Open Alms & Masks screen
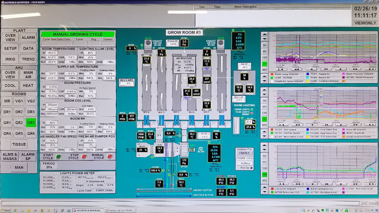This screenshot has width=379, height=213. (x=10, y=157)
